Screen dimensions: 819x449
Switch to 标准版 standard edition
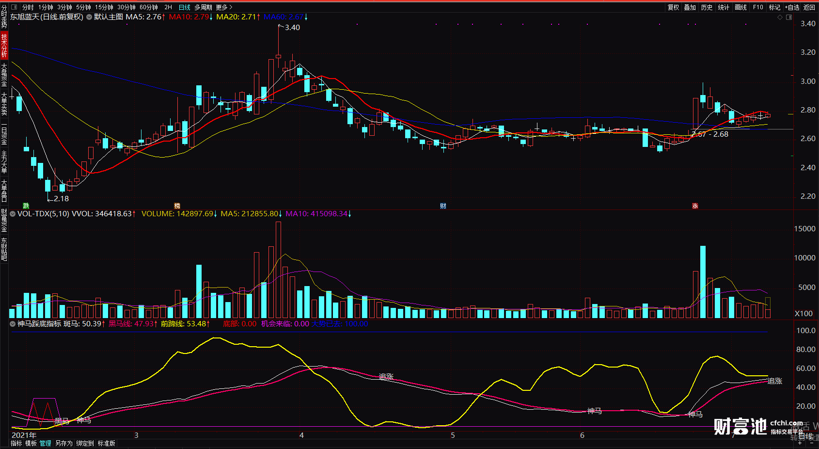[107, 443]
